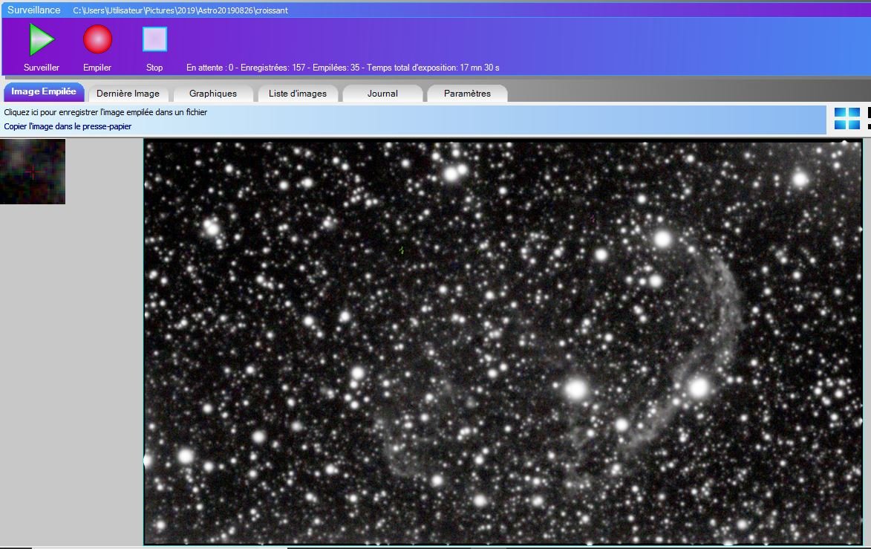Switch to the Image Empilée tab
This screenshot has height=549, width=871.
pos(44,91)
